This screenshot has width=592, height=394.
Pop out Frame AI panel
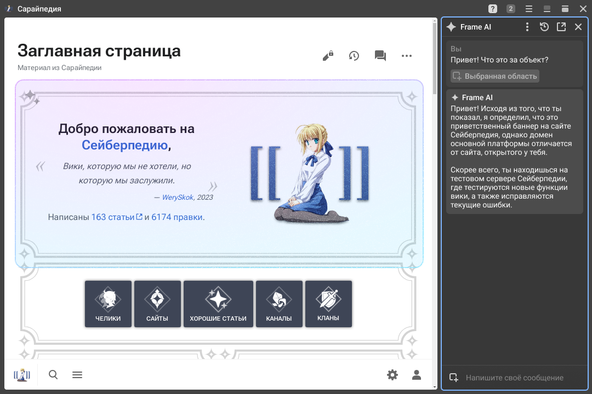pos(561,27)
